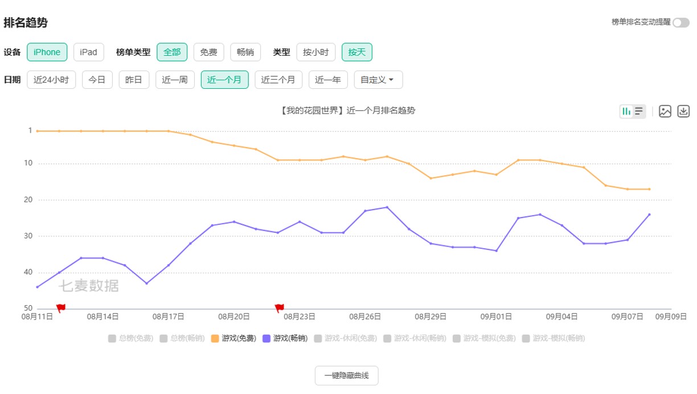Viewport: 697px width, 394px height.
Task: Click 排名趋势 section heading
Action: (x=26, y=23)
